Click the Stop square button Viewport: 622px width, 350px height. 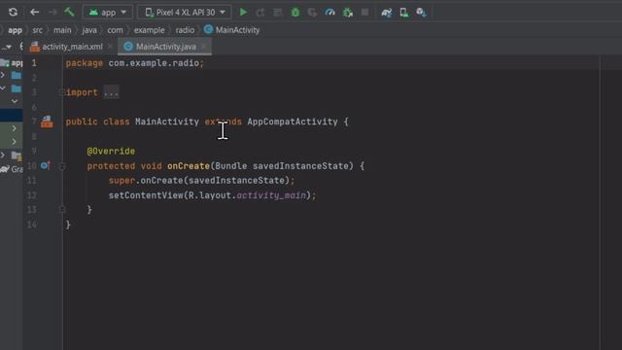364,13
